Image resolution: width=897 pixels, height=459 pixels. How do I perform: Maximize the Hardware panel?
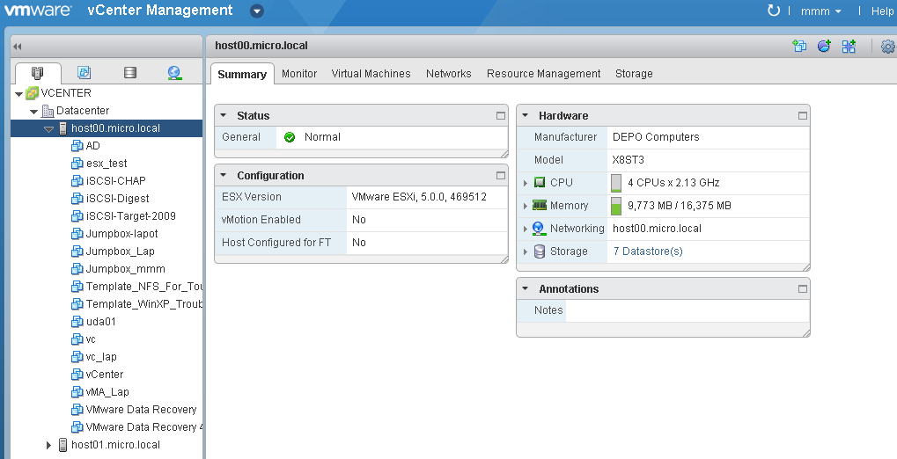(803, 115)
